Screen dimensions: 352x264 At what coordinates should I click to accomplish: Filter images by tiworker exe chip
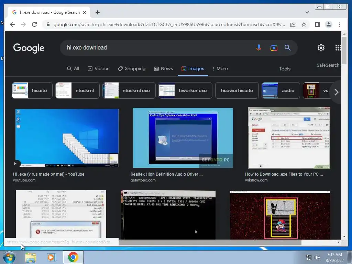click(x=185, y=90)
